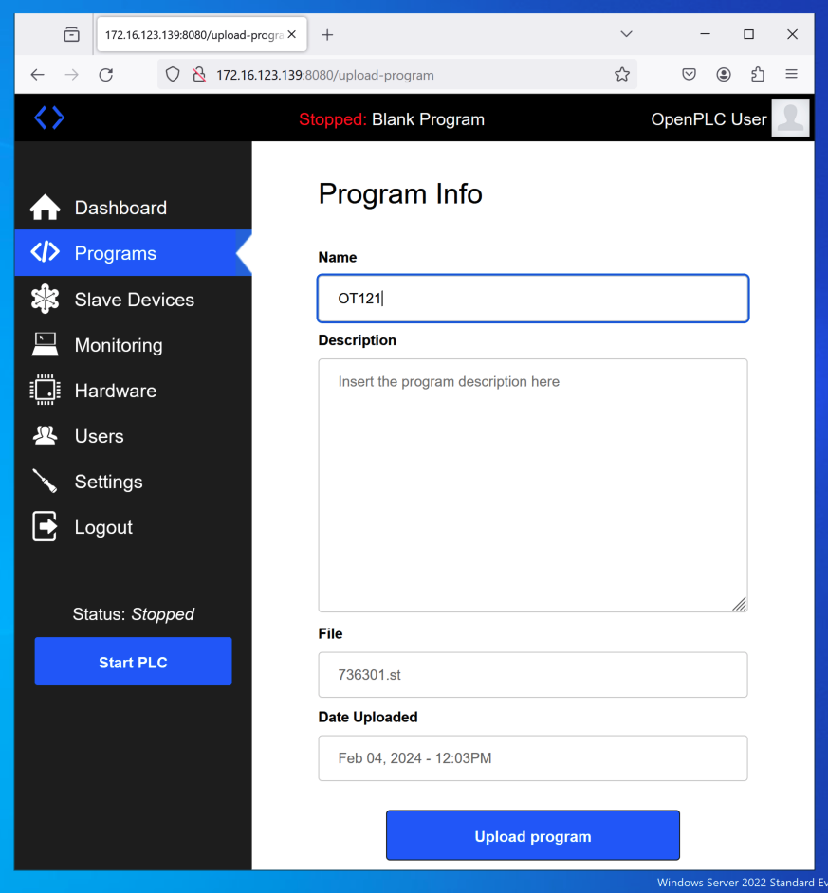Viewport: 828px width, 893px height.
Task: Click the Settings screwdriver icon
Action: (45, 482)
